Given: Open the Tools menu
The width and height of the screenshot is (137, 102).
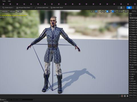Looking at the screenshot, I should 4,1.
